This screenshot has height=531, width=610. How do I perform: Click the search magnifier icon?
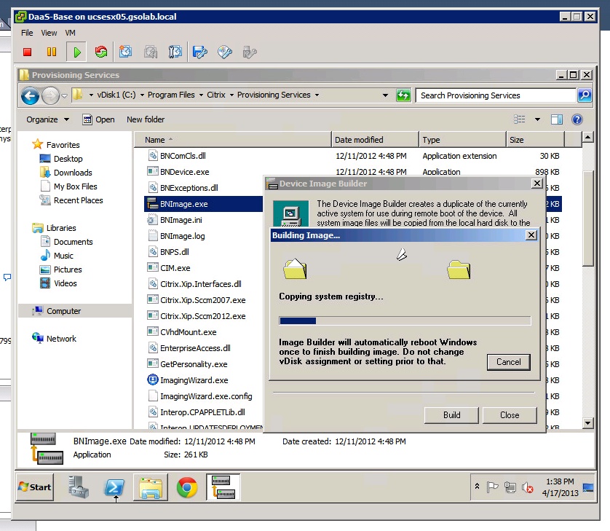pos(585,95)
